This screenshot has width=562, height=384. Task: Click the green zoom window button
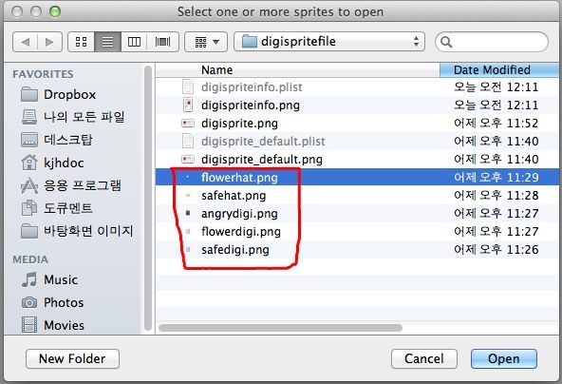tap(55, 11)
